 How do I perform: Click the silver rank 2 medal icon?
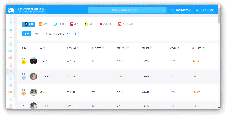pos(23,77)
